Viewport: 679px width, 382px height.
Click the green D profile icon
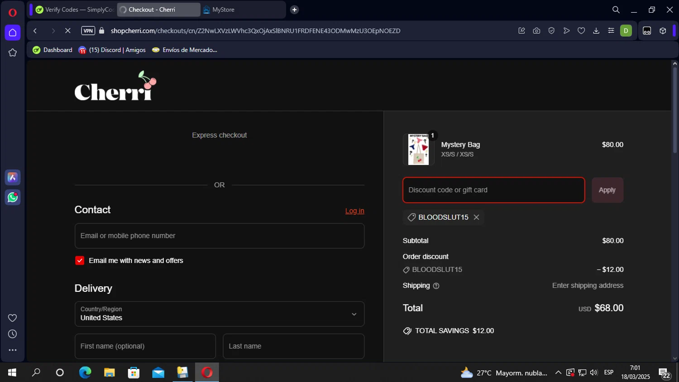[x=626, y=31]
